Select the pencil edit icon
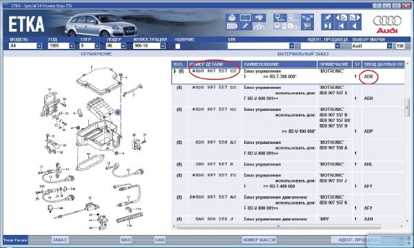The width and height of the screenshot is (414, 248). (246, 26)
